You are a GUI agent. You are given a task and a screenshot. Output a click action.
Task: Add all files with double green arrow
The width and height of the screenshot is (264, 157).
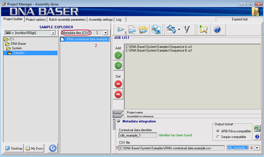118,65
